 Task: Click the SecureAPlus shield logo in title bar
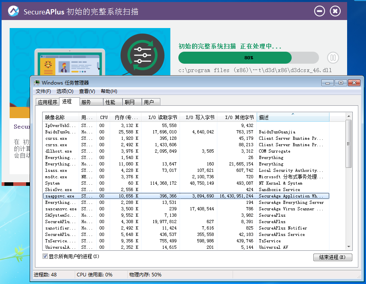point(13,11)
